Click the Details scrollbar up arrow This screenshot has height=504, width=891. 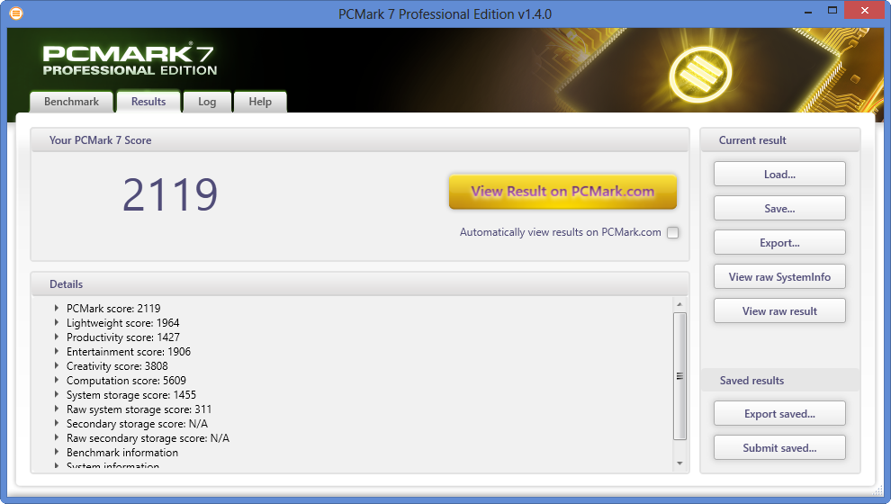(x=679, y=304)
